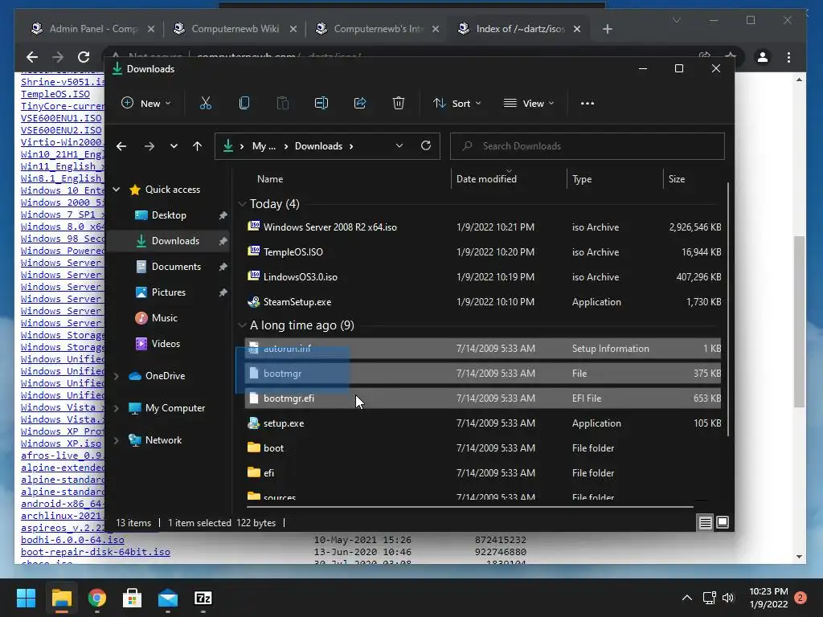Switch to details view layout icon
Image resolution: width=823 pixels, height=617 pixels.
[705, 522]
